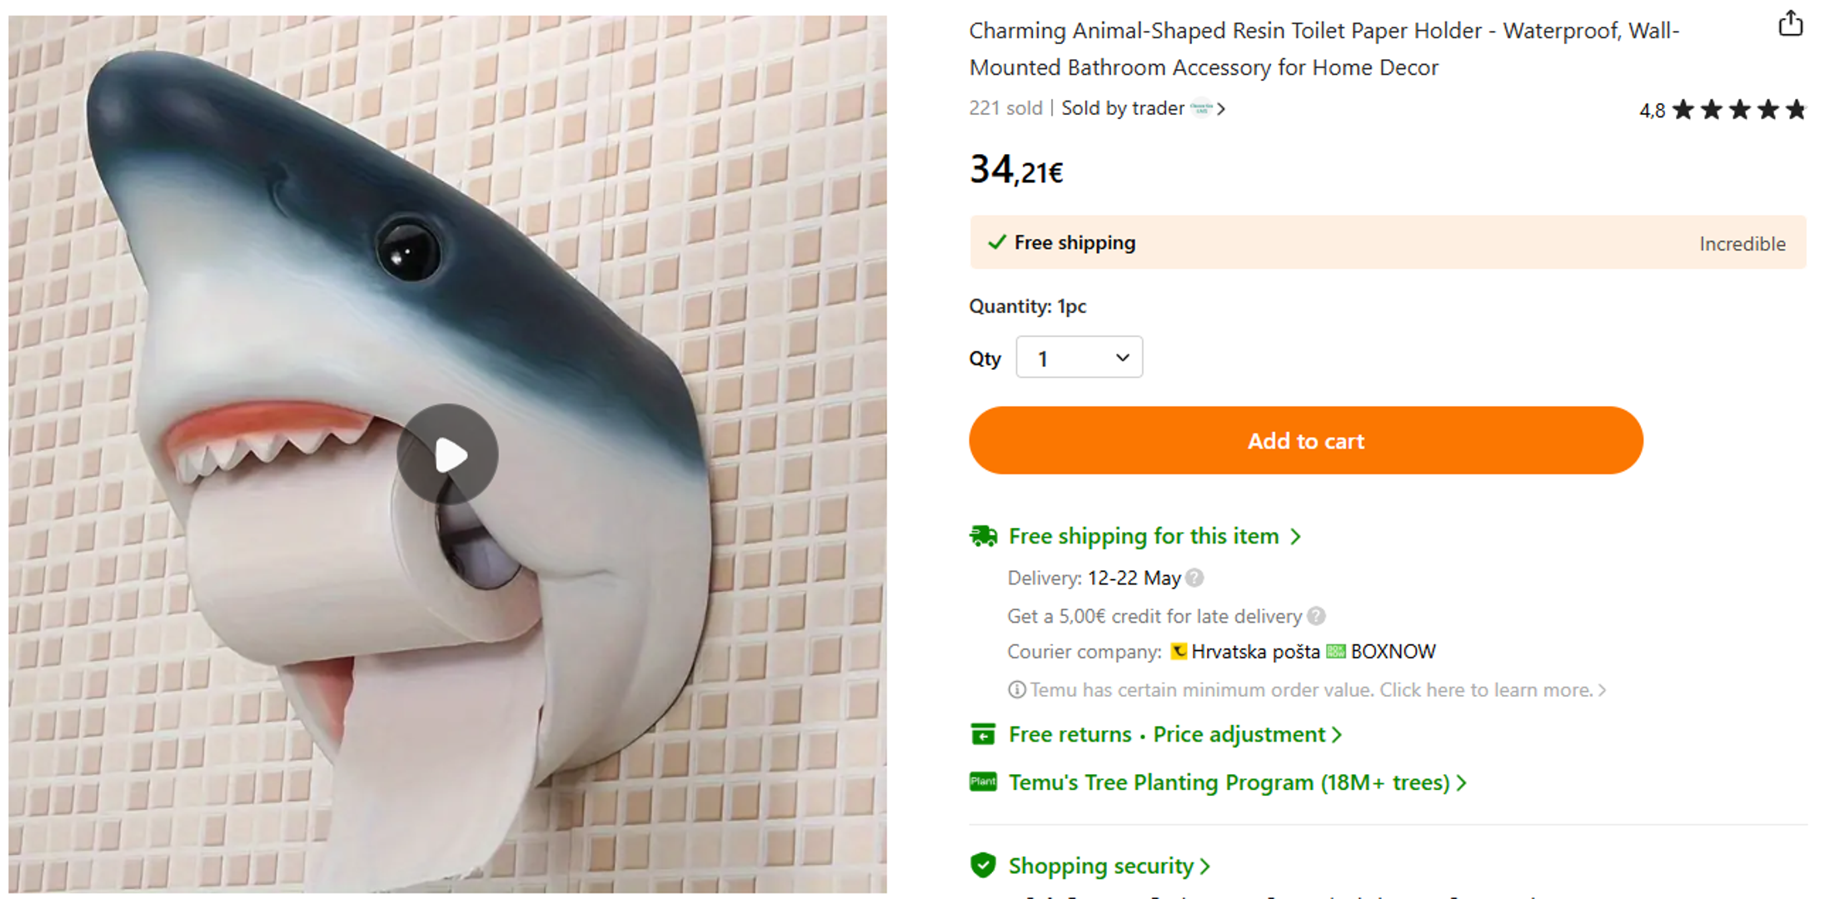Click the 4,8 star rating
Viewport: 1825px width, 899px height.
[x=1721, y=110]
